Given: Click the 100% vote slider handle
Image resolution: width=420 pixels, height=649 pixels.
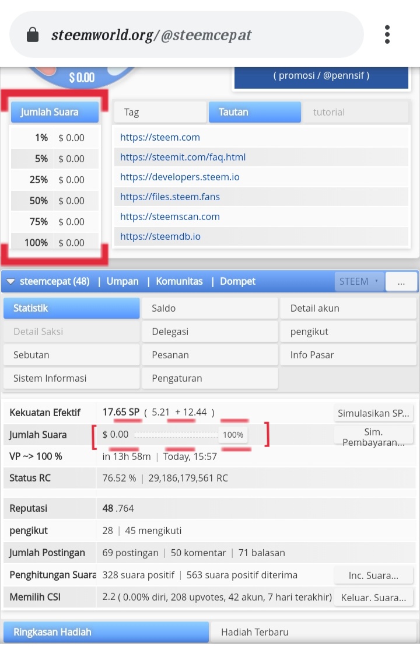Looking at the screenshot, I should [x=233, y=435].
